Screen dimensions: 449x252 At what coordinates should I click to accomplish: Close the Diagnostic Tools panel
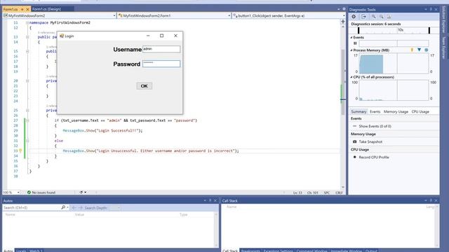click(436, 9)
